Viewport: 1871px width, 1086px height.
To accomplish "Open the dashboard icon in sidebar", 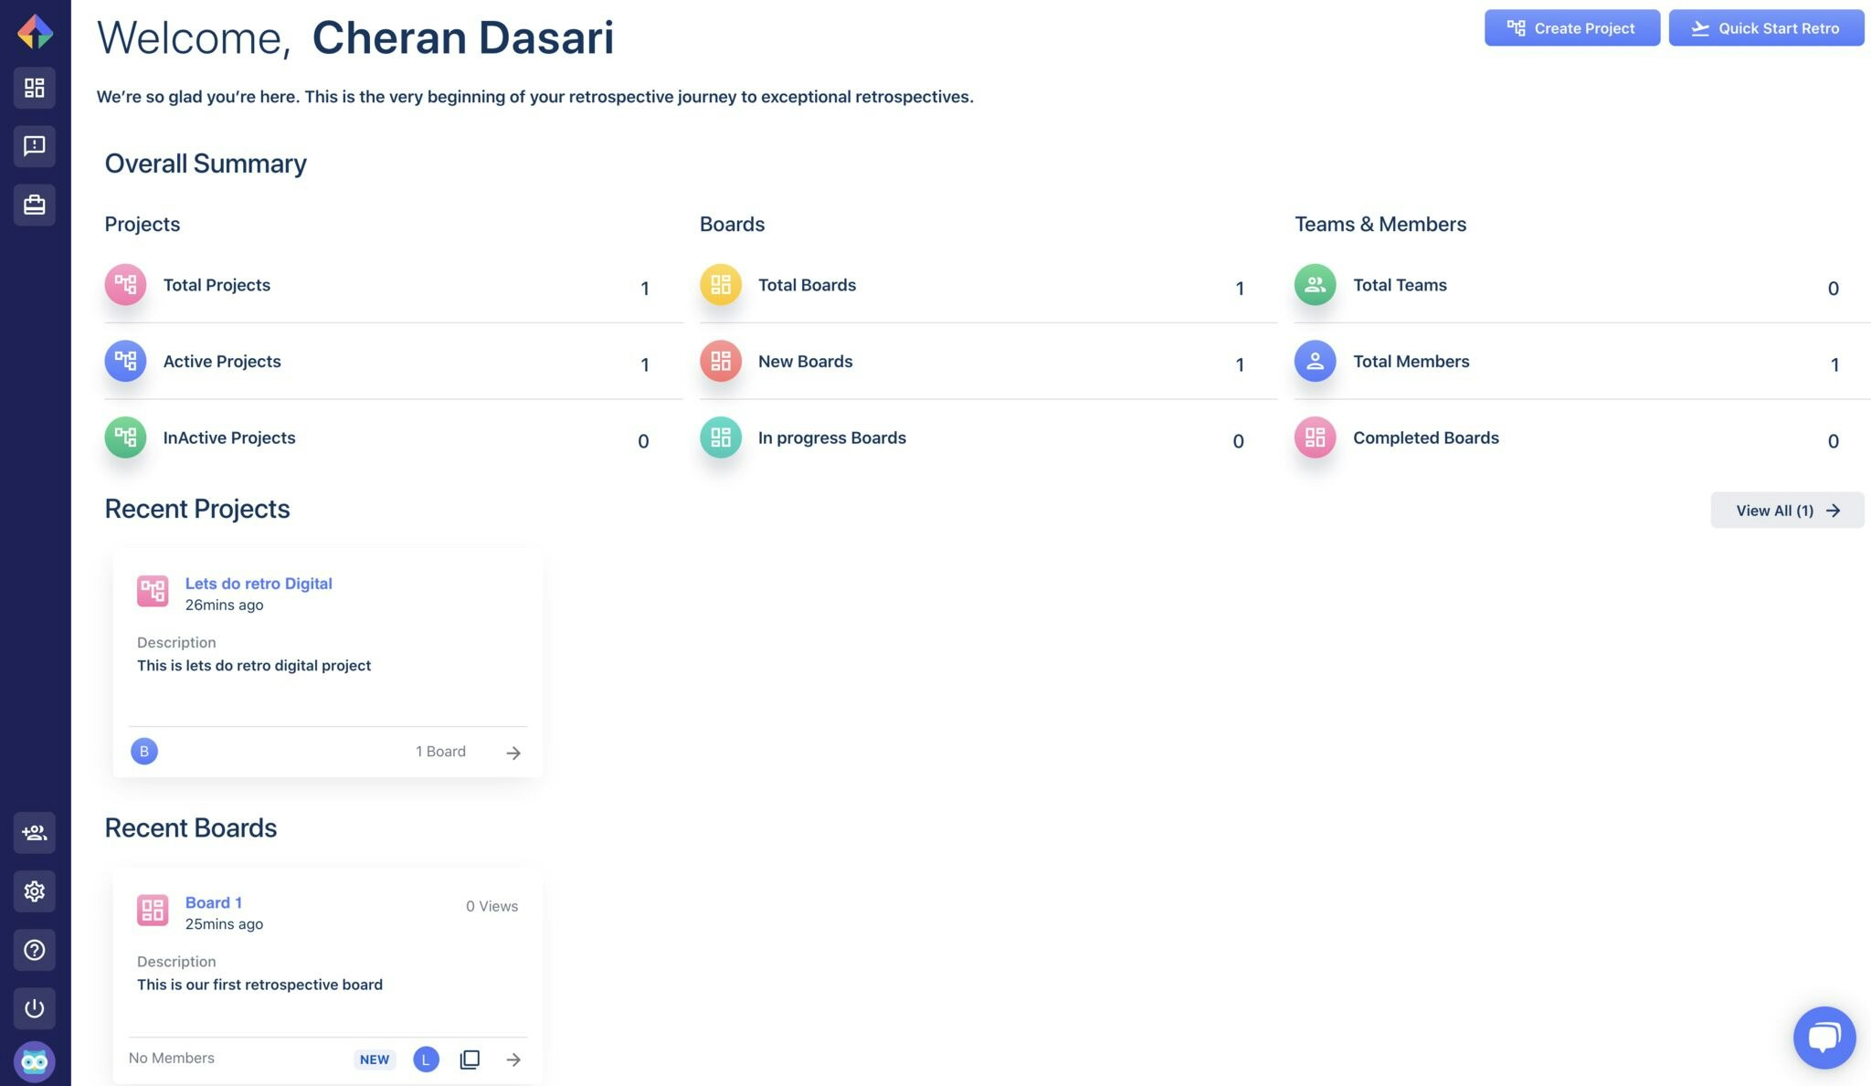I will (x=35, y=88).
